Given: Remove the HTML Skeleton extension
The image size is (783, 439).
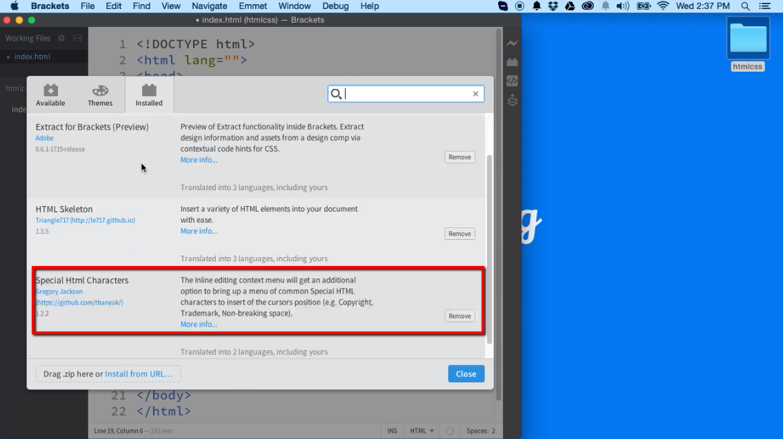Looking at the screenshot, I should tap(459, 234).
